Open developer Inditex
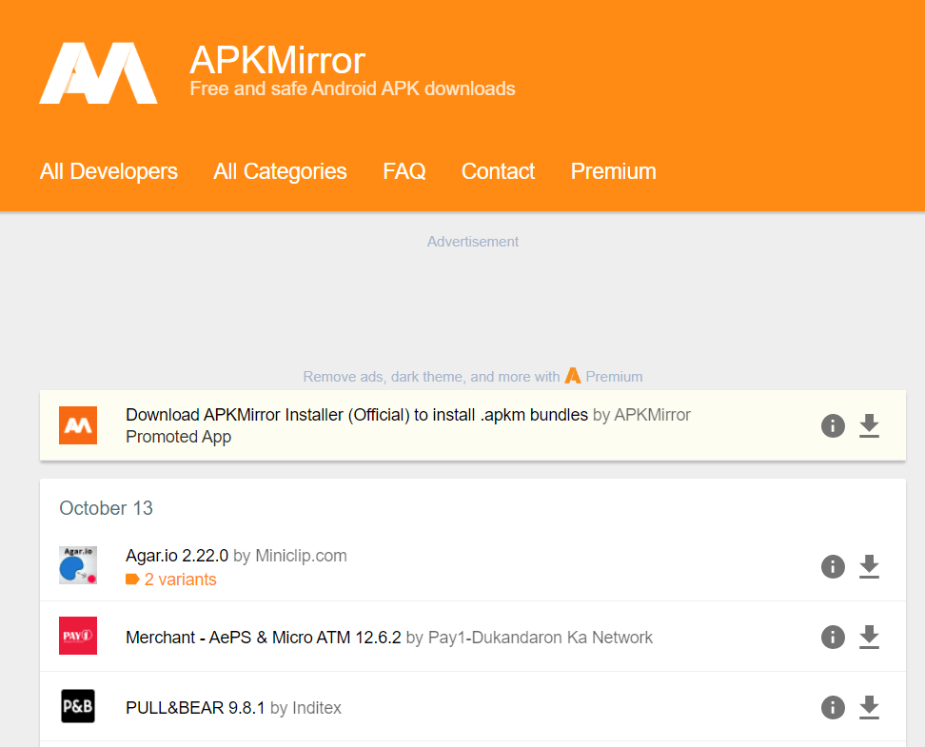The width and height of the screenshot is (925, 747). [x=317, y=707]
